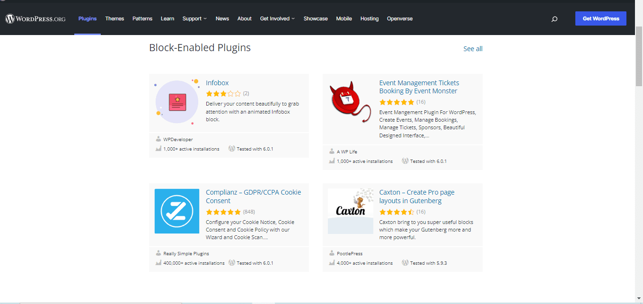Image resolution: width=643 pixels, height=304 pixels.
Task: Click the Infobox description text
Action: click(252, 112)
